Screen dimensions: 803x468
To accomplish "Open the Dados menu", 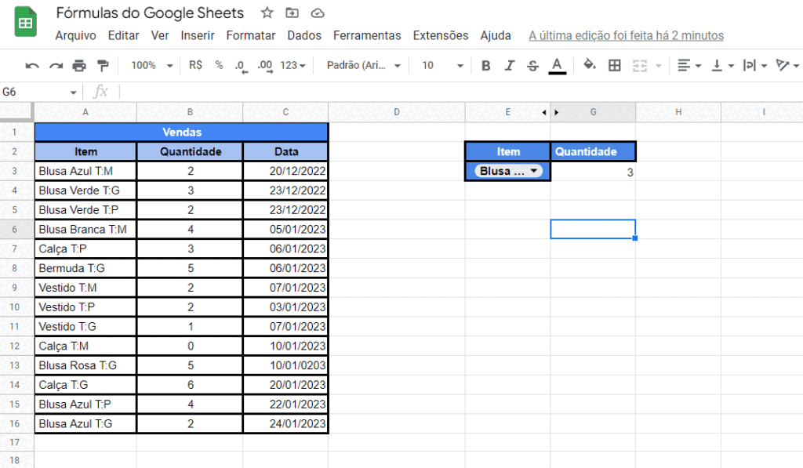I will click(x=304, y=35).
